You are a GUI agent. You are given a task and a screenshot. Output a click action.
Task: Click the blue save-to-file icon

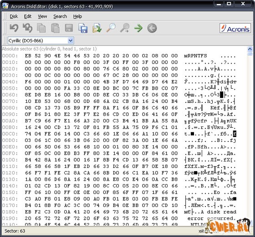point(83,28)
